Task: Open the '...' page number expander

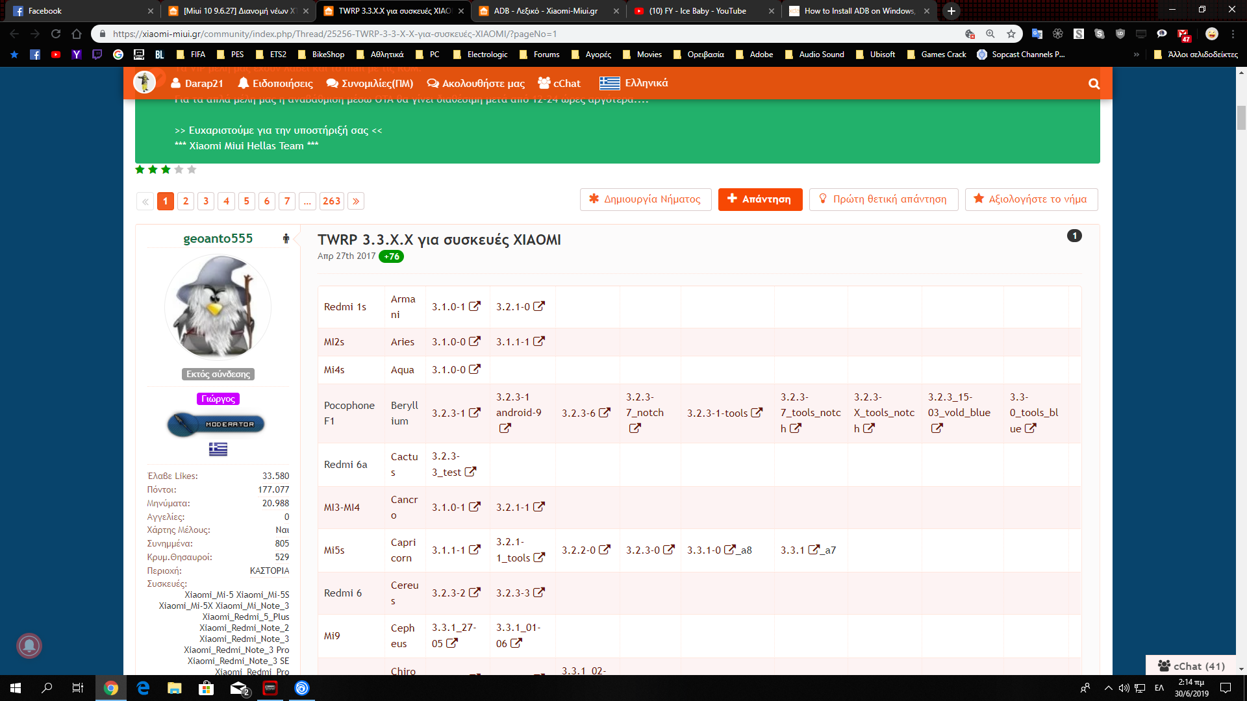Action: click(307, 201)
